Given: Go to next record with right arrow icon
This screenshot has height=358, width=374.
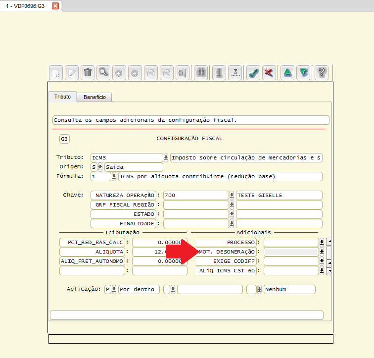Looking at the screenshot, I should 135,73.
